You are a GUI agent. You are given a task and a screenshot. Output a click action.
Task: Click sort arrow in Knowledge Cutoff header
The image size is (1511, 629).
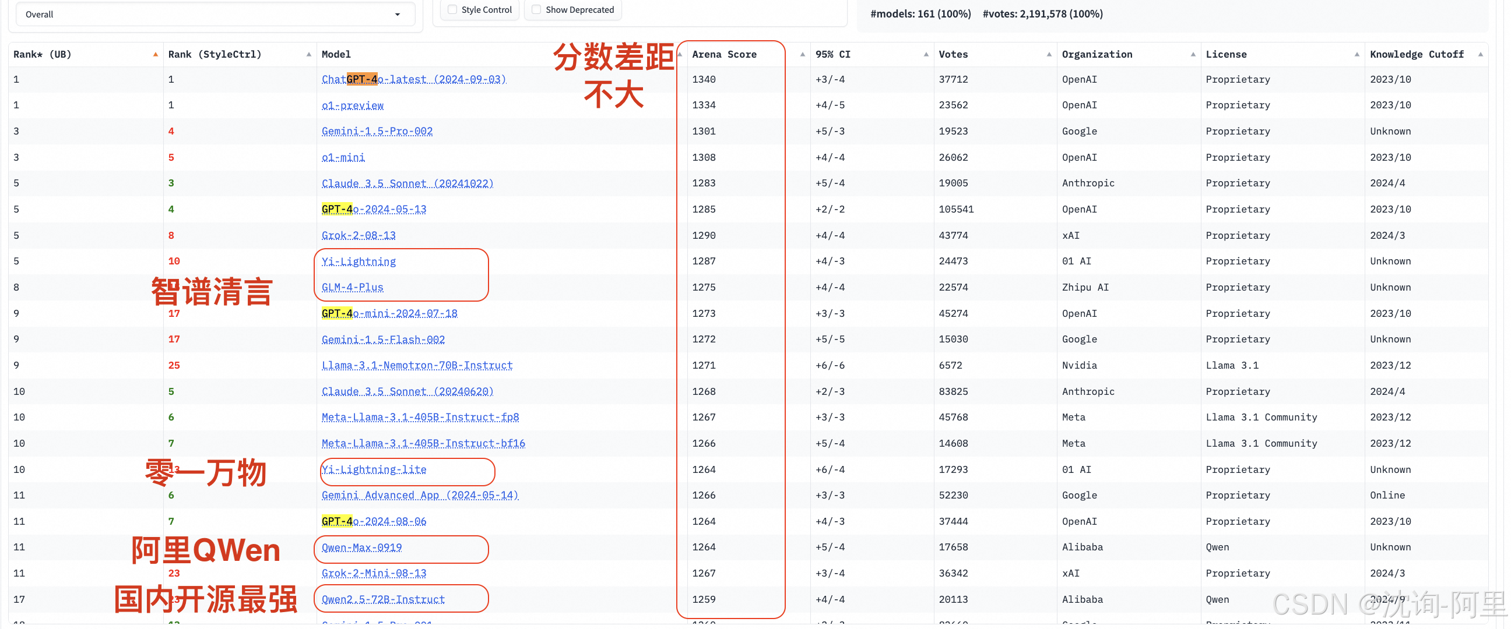[x=1480, y=55]
